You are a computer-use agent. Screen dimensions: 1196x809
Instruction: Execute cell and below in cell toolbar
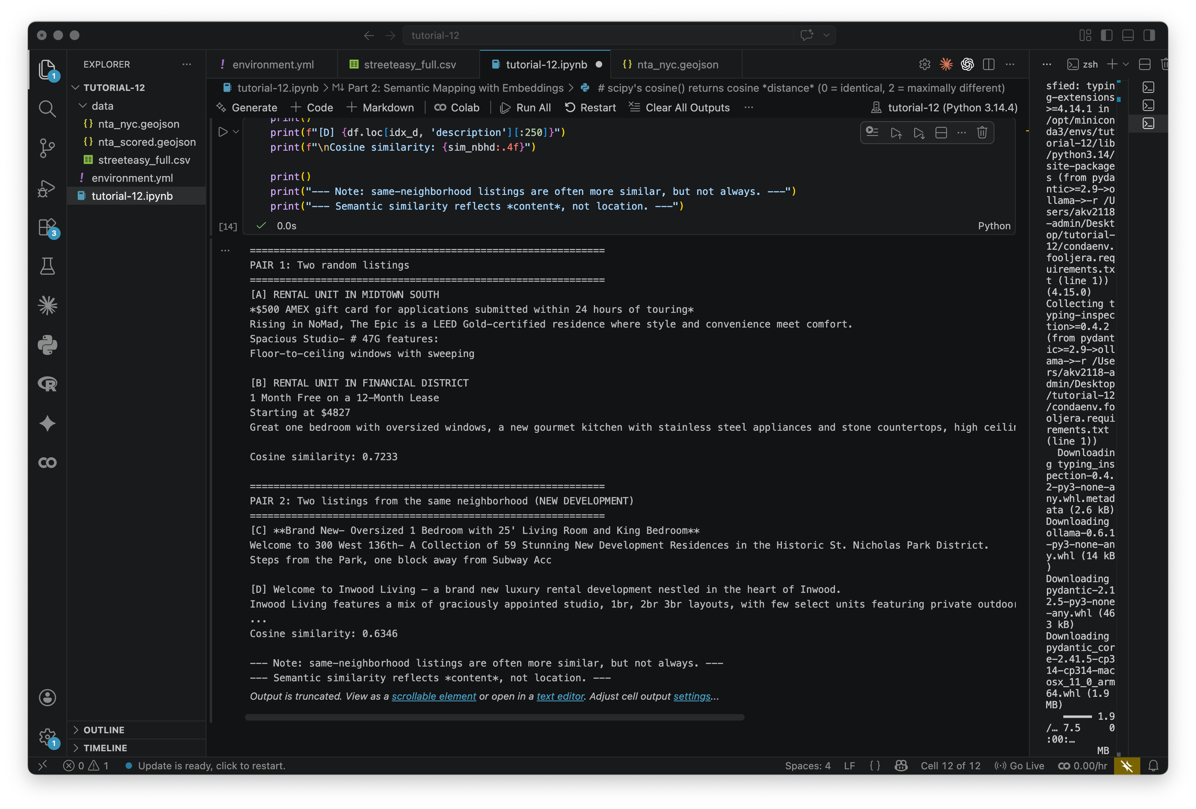point(919,133)
